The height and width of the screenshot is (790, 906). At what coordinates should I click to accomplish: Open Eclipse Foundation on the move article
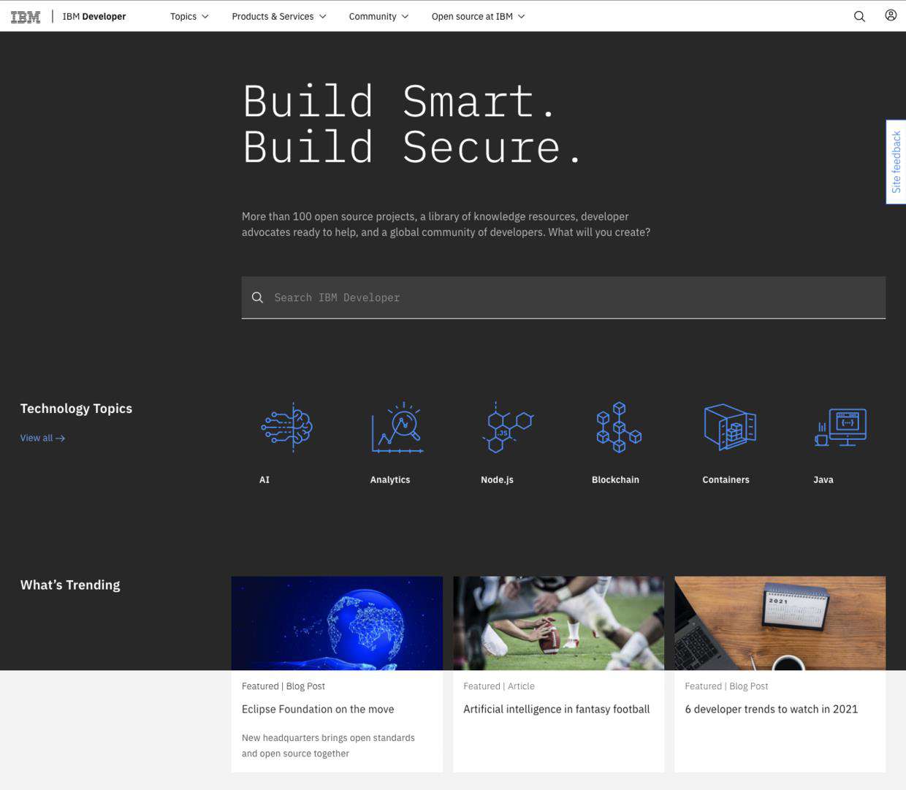318,709
